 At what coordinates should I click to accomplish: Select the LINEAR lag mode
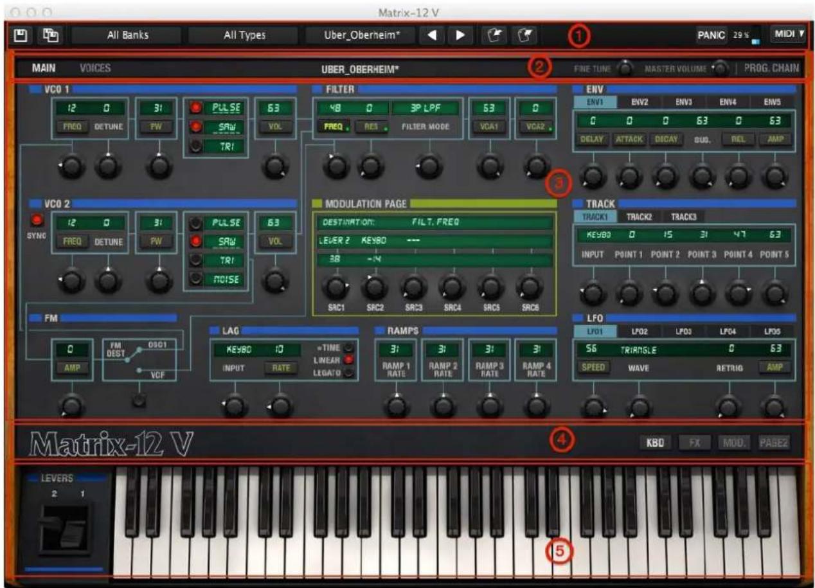(x=349, y=360)
